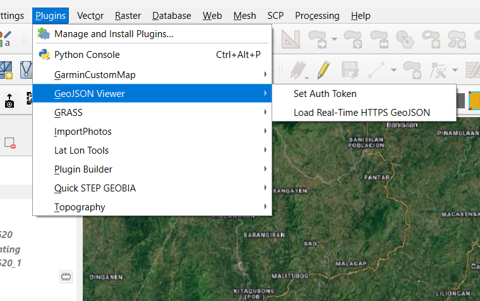Open the Vector menu

click(x=90, y=16)
